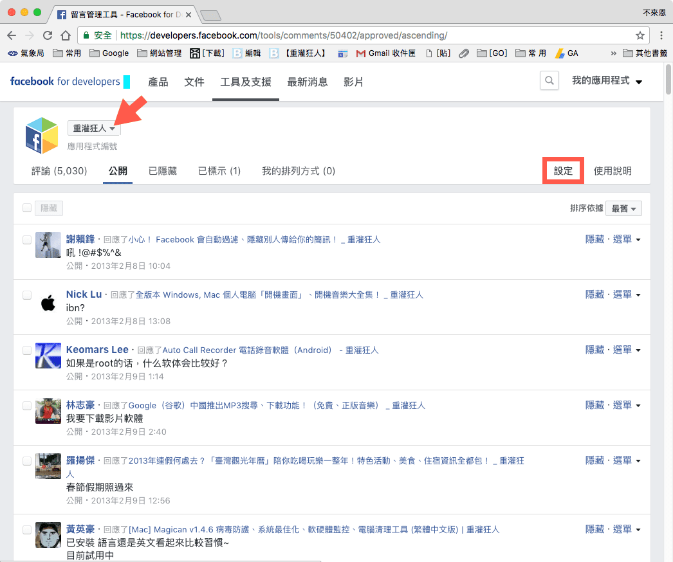
Task: Open the [貼] bookmark
Action: 438,53
